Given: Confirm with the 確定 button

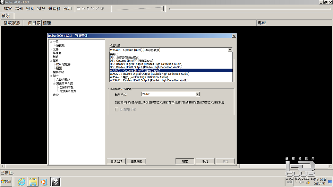Looking at the screenshot, I should coord(185,161).
